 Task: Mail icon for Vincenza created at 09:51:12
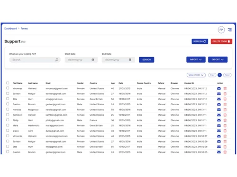(219, 88)
